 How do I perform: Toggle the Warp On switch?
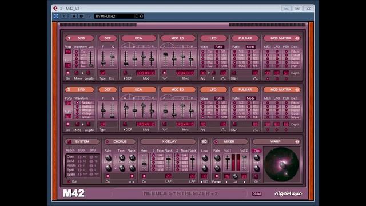pyautogui.click(x=256, y=176)
